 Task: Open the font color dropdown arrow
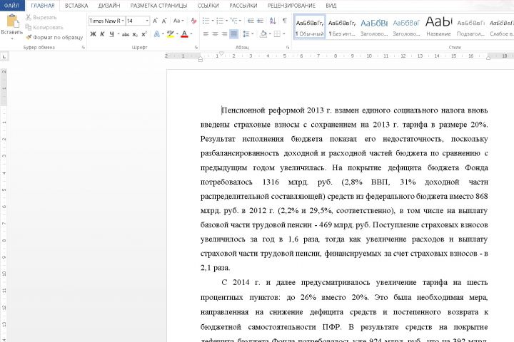pyautogui.click(x=191, y=34)
